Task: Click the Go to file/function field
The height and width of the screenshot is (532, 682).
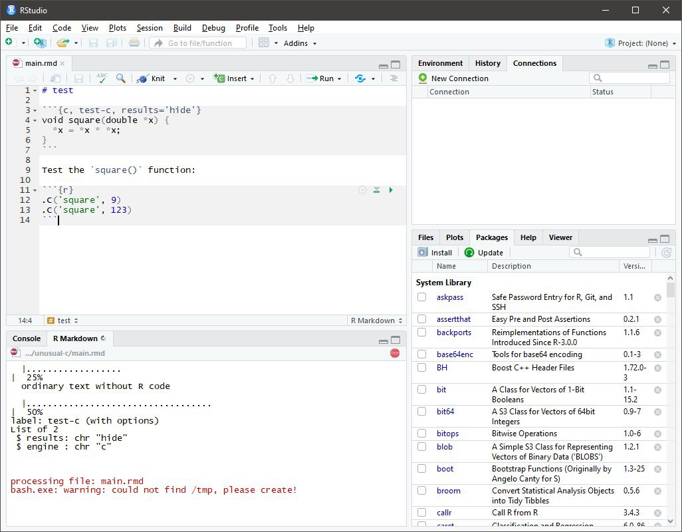Action: pos(198,43)
